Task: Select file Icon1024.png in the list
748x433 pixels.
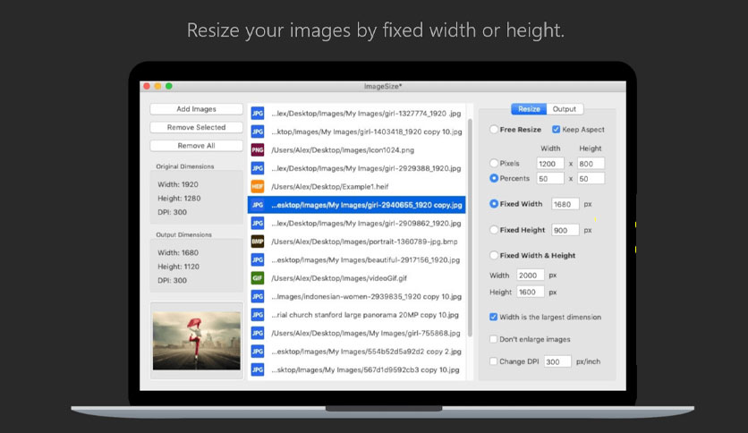Action: pyautogui.click(x=356, y=150)
